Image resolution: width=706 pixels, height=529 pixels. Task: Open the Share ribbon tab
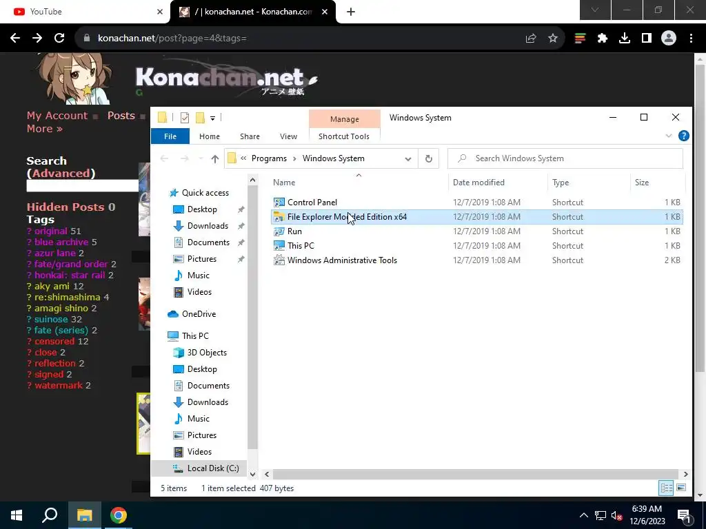[x=250, y=136]
